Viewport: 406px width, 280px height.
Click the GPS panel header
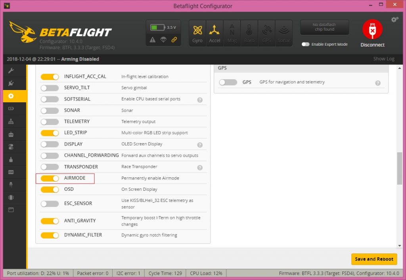click(301, 68)
